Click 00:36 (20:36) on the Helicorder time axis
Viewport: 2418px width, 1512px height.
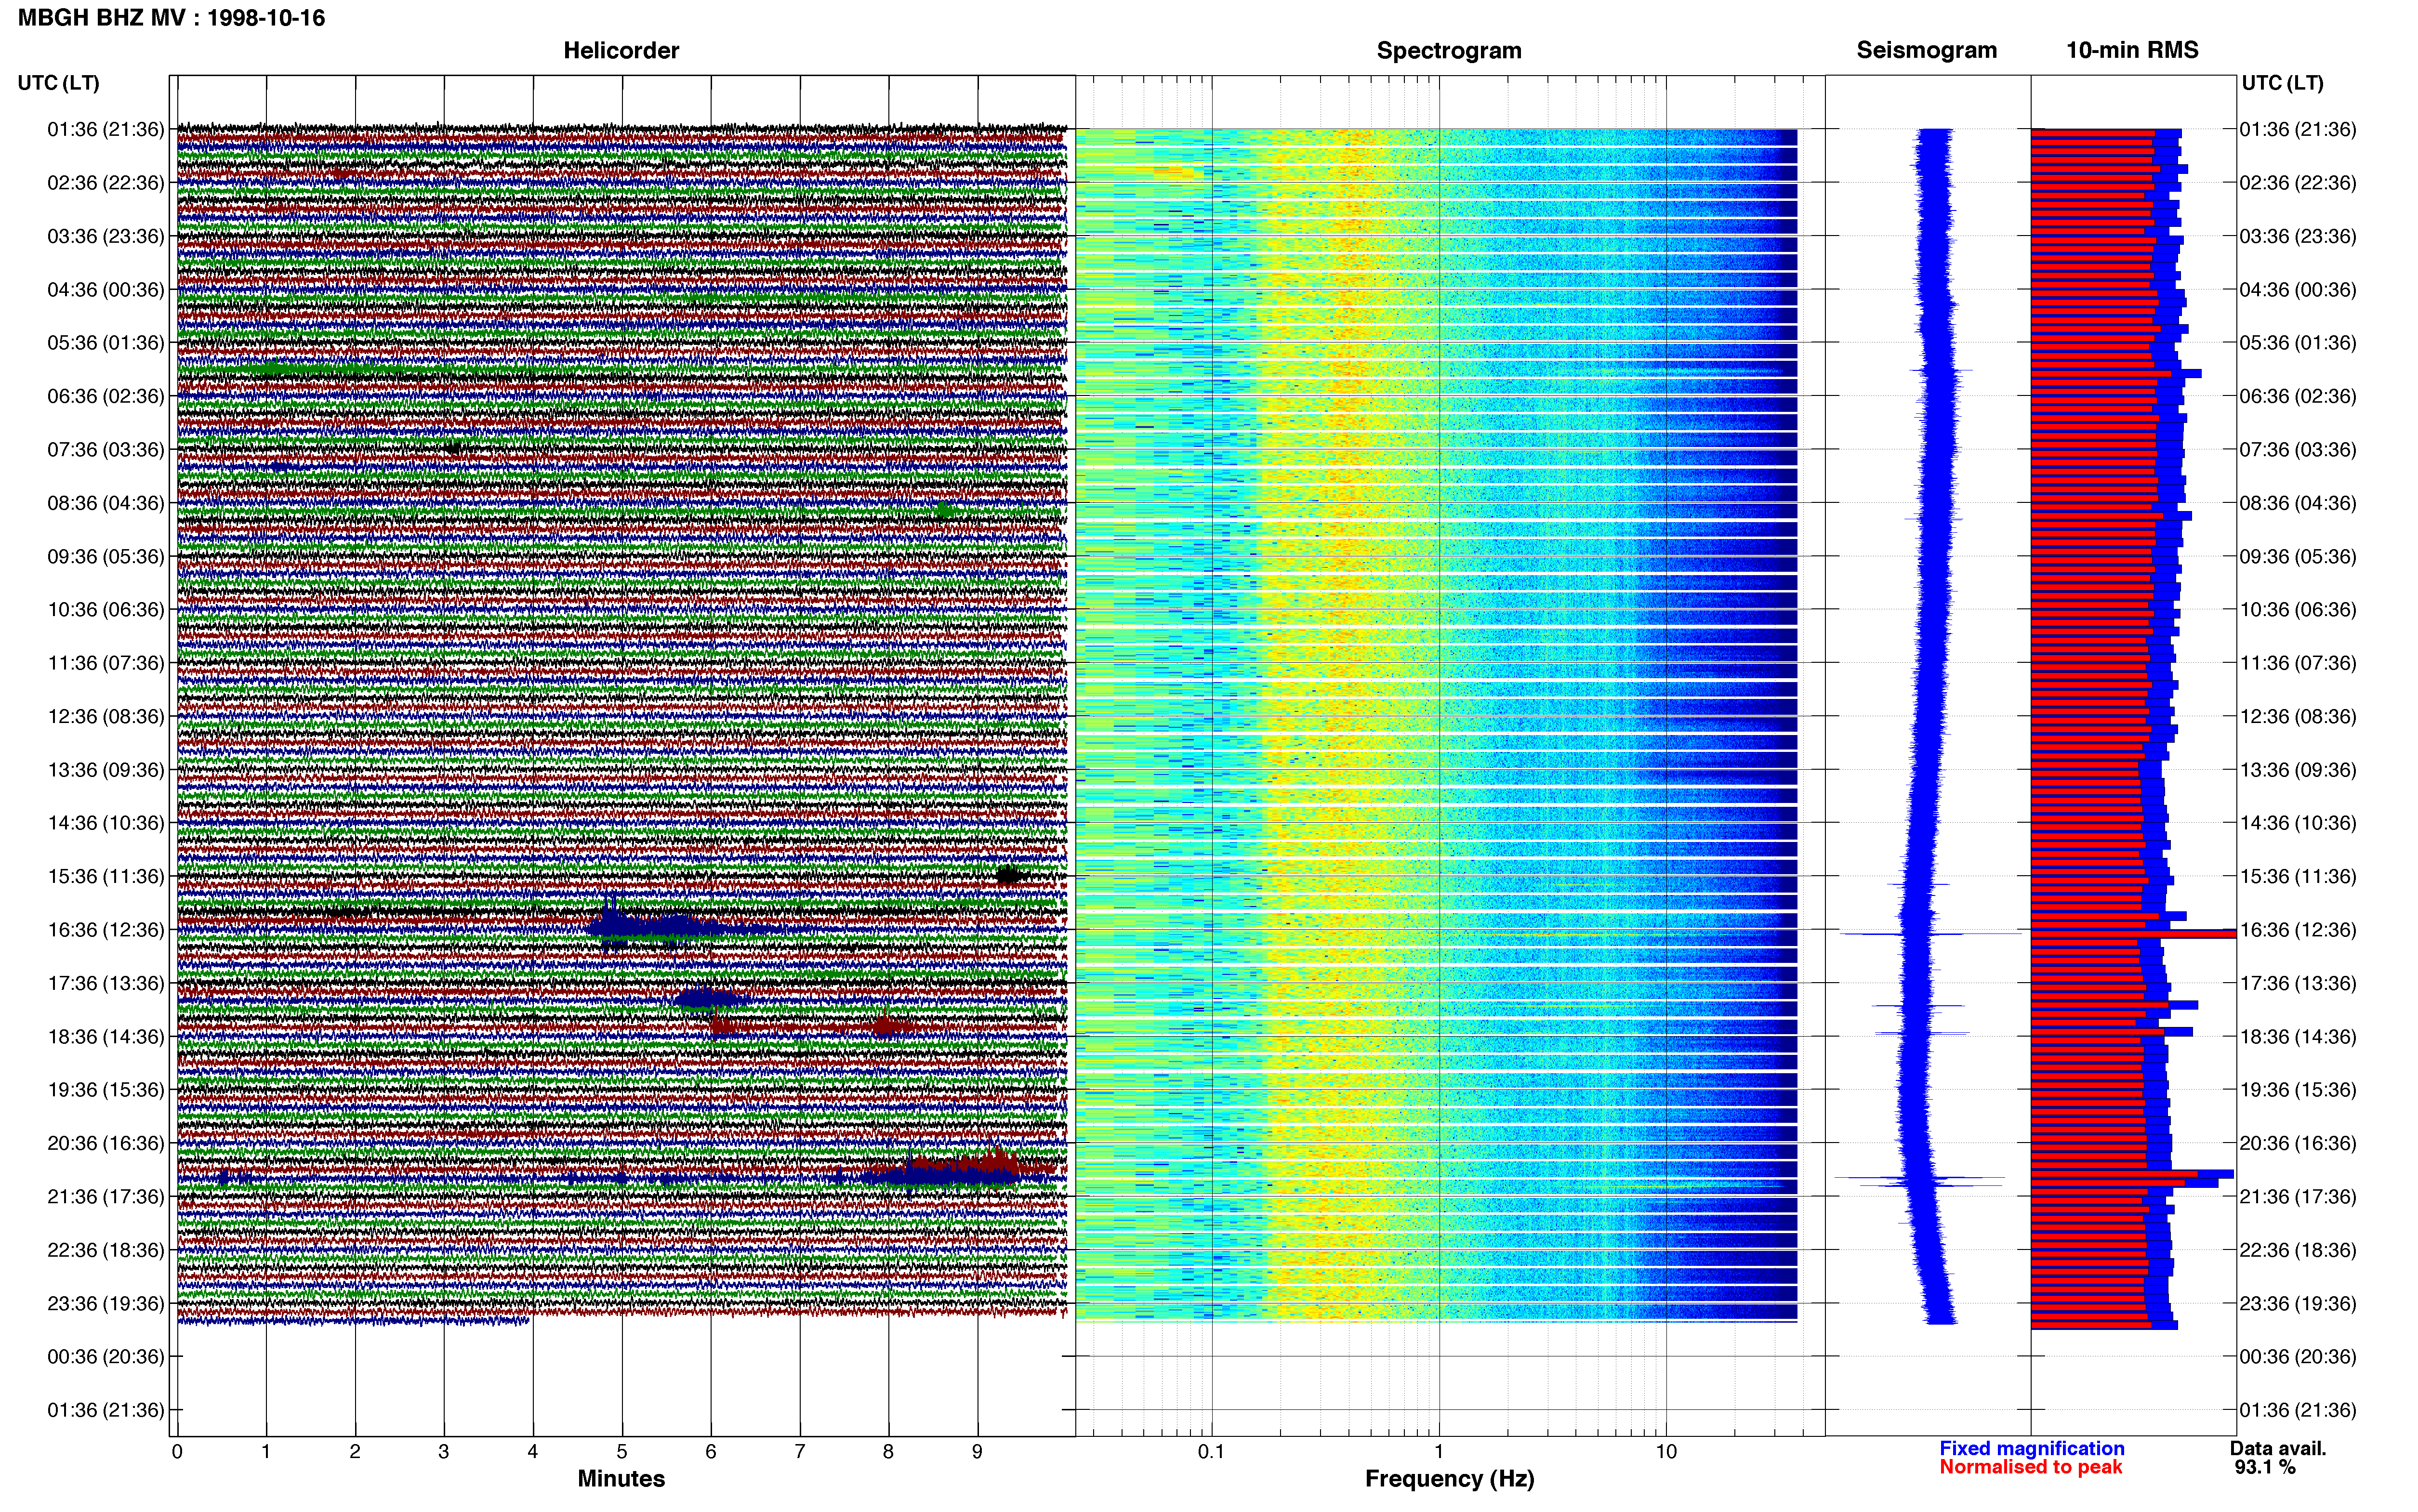pyautogui.click(x=106, y=1357)
